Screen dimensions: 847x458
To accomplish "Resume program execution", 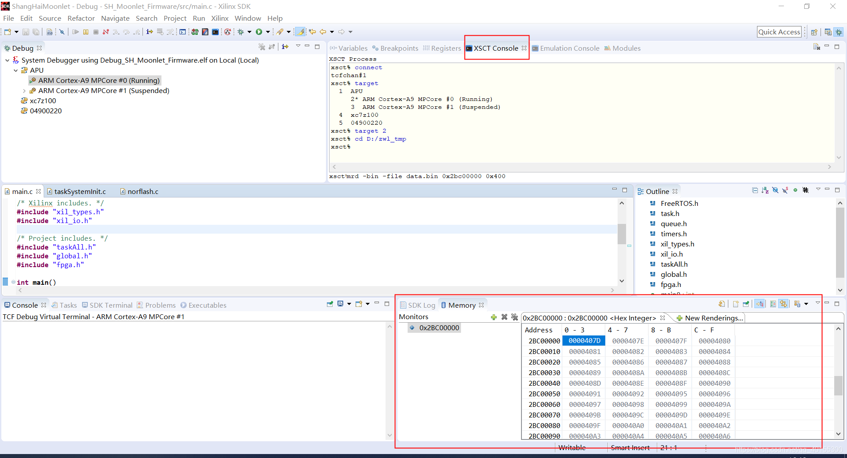I will click(75, 32).
